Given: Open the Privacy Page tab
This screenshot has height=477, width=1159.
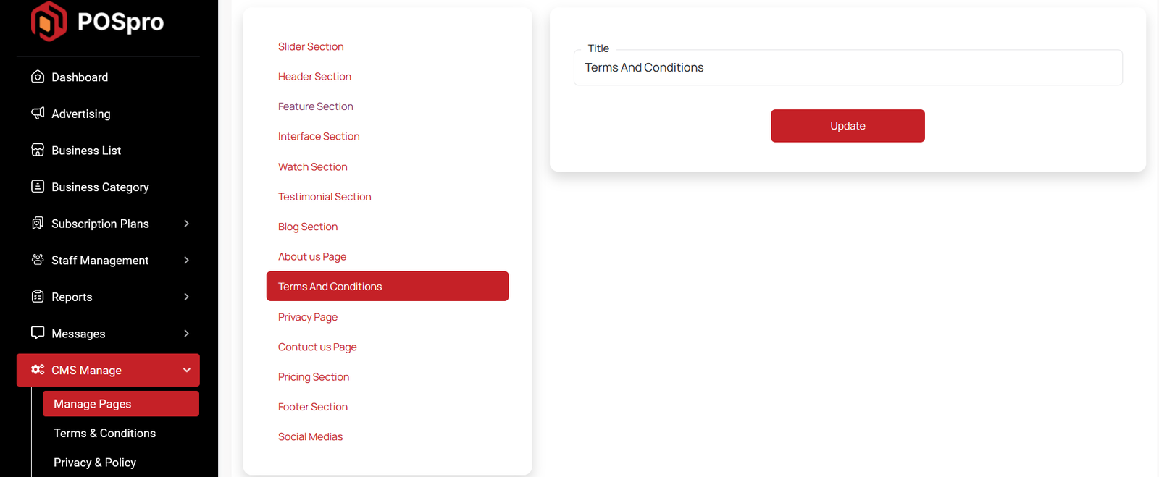Looking at the screenshot, I should click(x=308, y=317).
